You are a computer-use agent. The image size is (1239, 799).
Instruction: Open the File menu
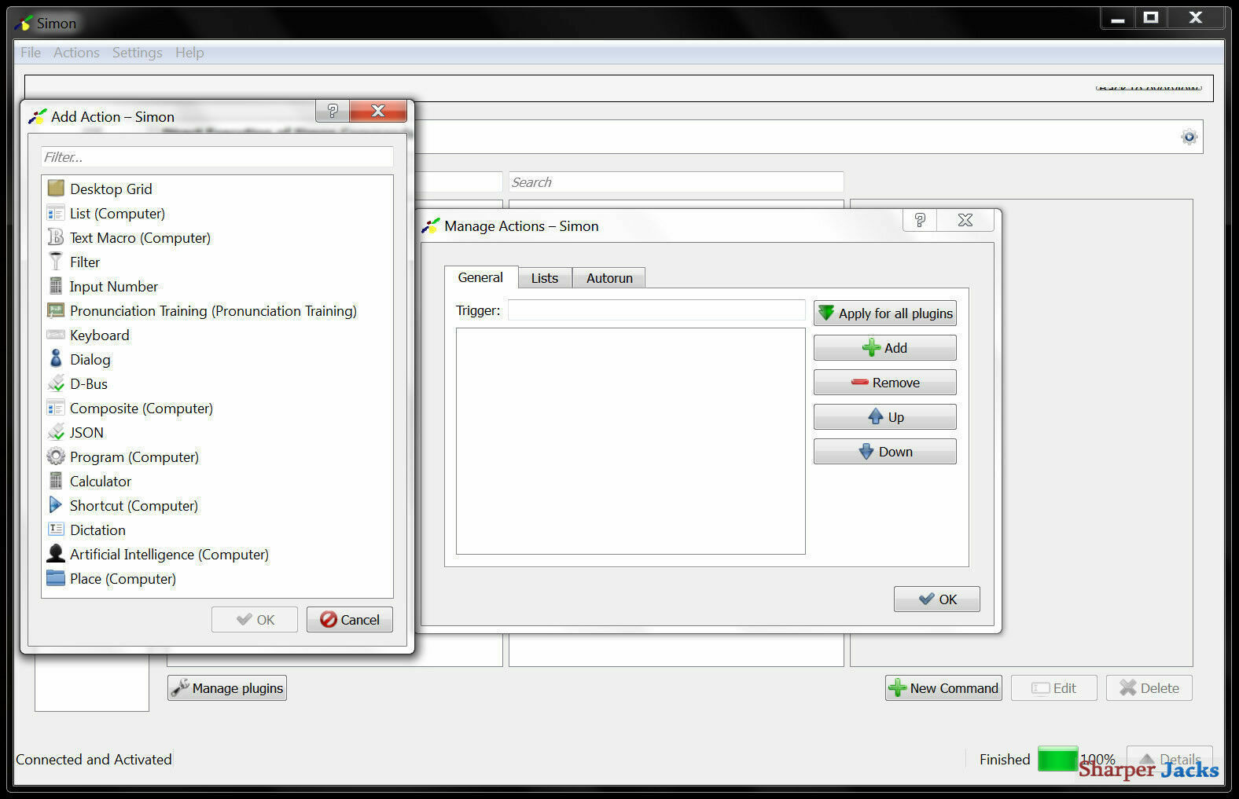(x=31, y=53)
